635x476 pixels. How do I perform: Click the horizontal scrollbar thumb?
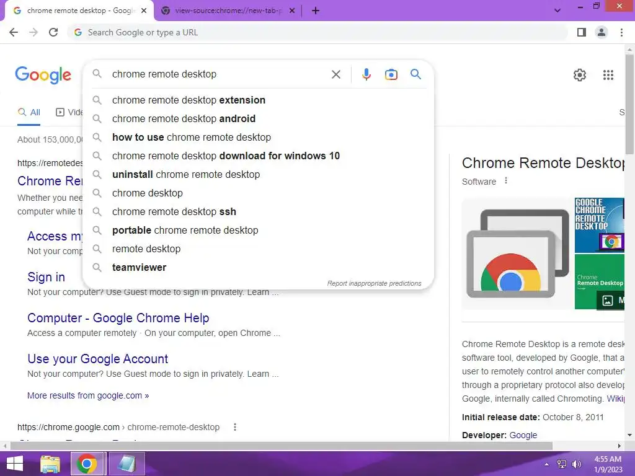coord(282,446)
